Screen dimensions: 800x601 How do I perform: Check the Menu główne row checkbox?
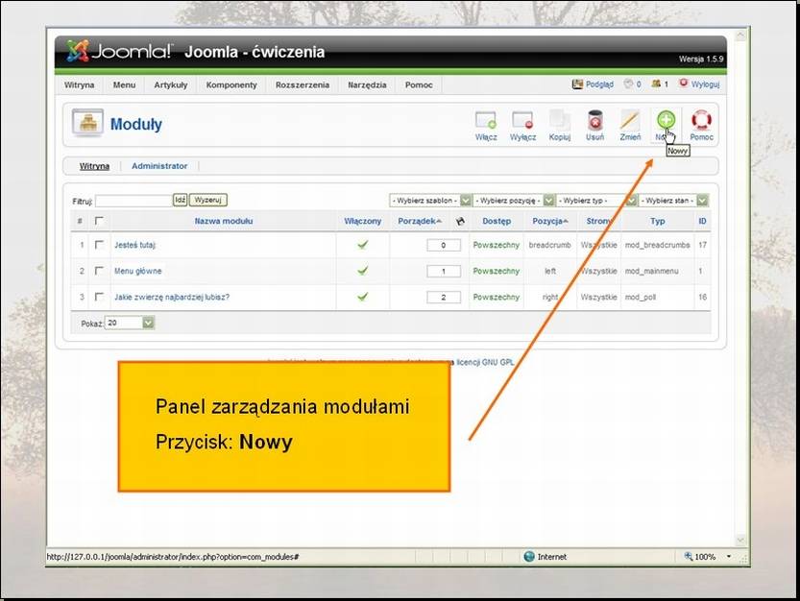[99, 271]
